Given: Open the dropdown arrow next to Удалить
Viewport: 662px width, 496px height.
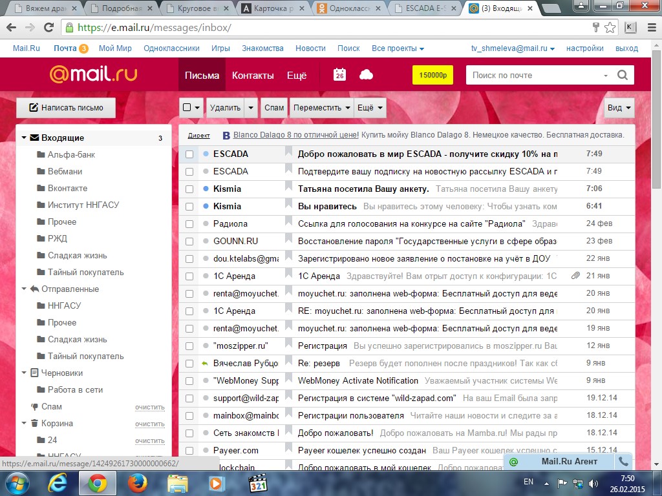Looking at the screenshot, I should point(251,108).
